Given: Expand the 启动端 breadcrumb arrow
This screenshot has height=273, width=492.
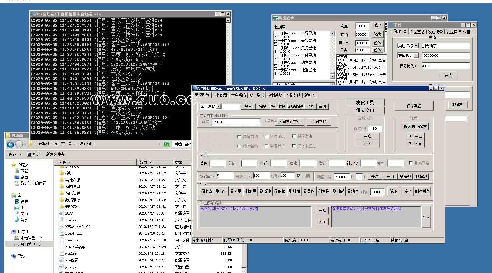Looking at the screenshot, I should (x=94, y=144).
